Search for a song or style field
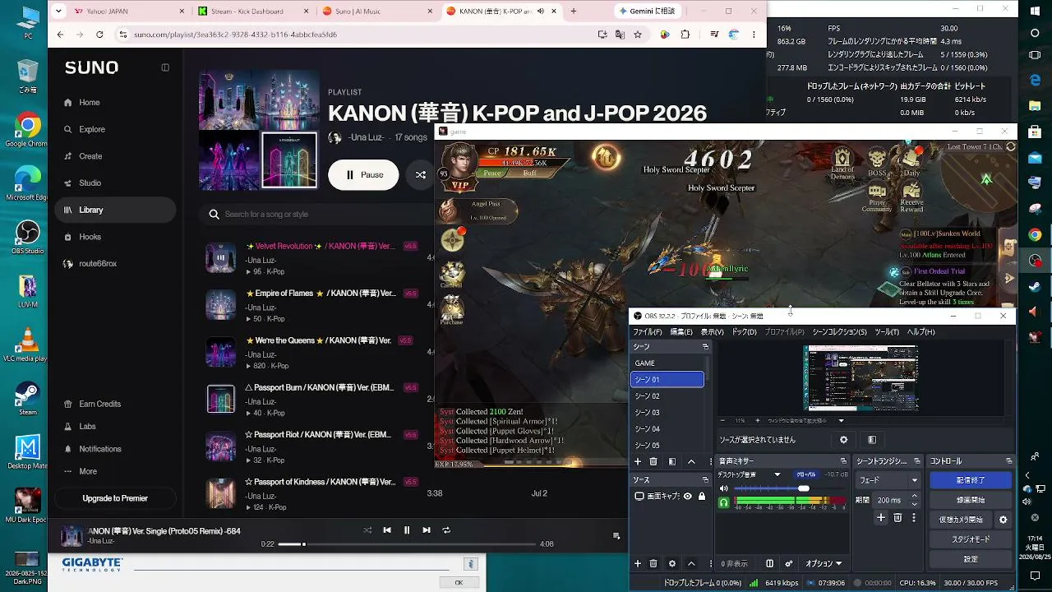The width and height of the screenshot is (1052, 592). coord(316,215)
